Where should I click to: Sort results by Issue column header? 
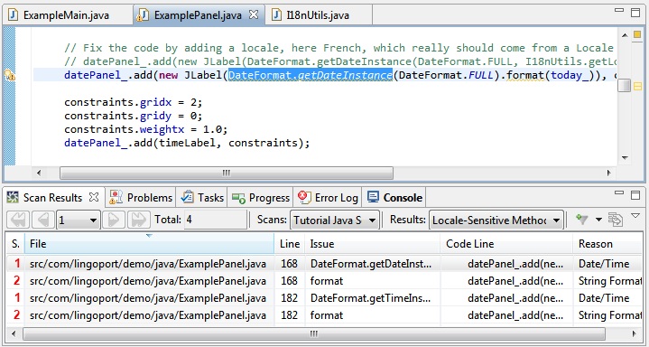pyautogui.click(x=373, y=244)
